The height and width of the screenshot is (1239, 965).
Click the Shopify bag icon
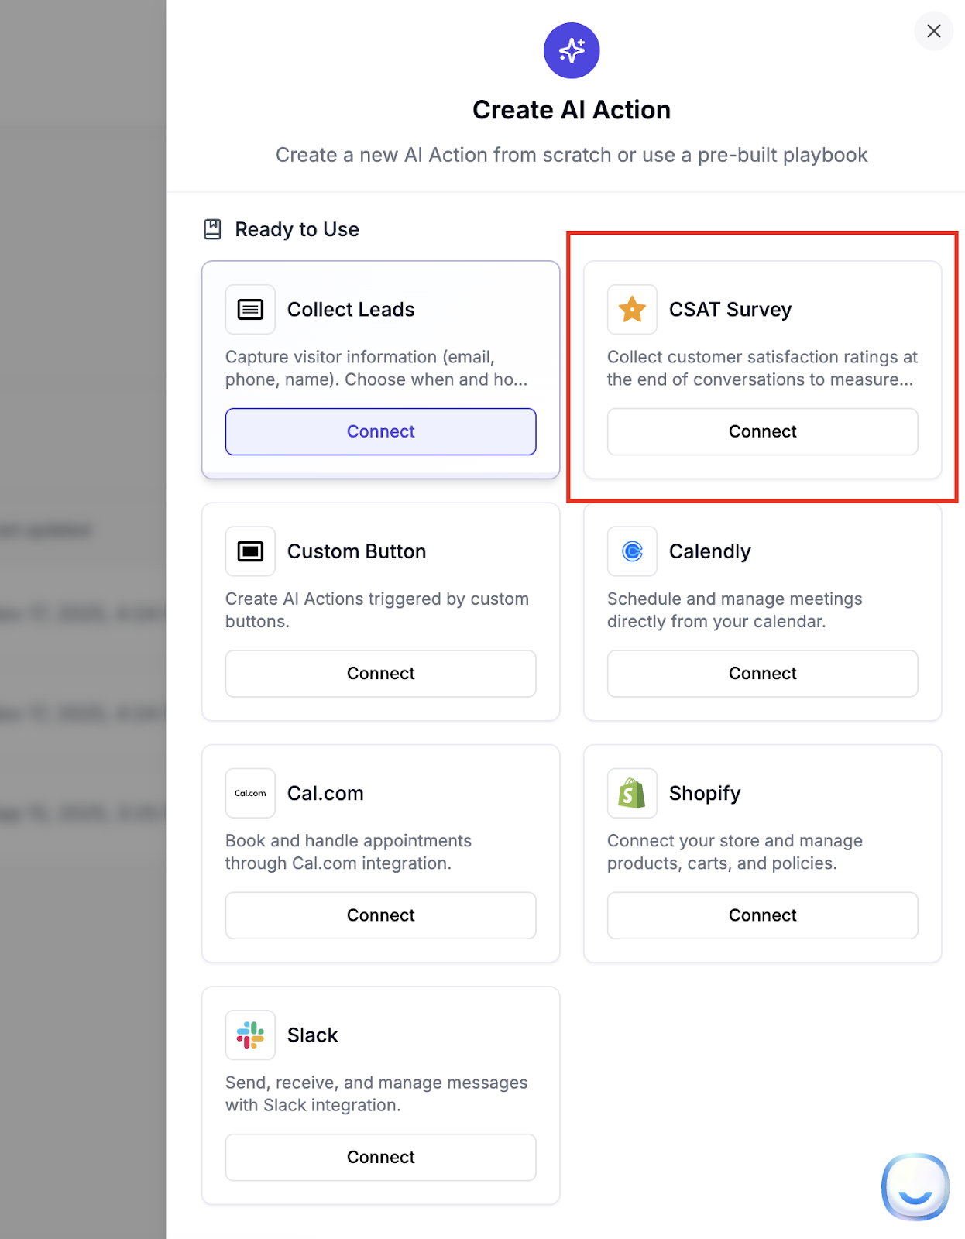click(x=632, y=793)
